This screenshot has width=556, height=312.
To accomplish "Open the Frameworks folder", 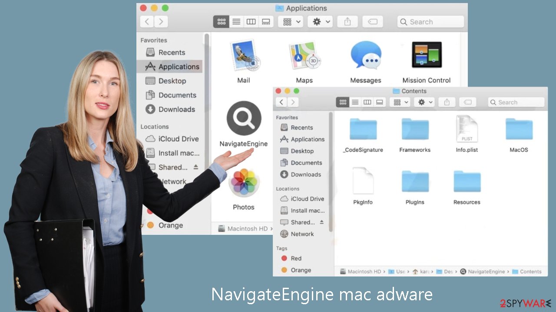I will 415,129.
